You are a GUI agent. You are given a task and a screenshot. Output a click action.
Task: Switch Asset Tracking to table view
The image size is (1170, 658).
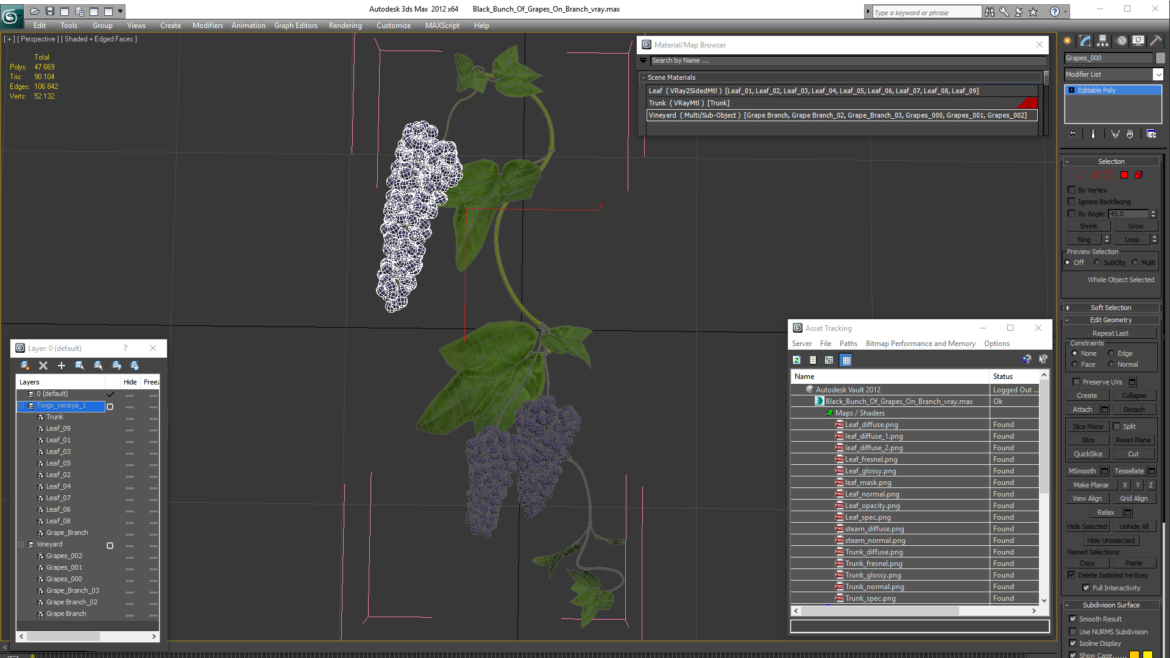tap(846, 360)
